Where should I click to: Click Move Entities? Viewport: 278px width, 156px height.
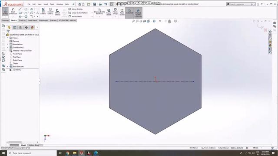(x=75, y=16)
